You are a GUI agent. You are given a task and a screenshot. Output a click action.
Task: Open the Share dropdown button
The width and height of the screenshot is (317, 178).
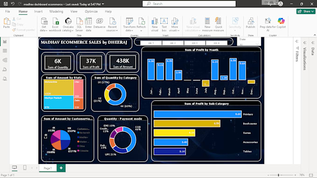(x=306, y=11)
